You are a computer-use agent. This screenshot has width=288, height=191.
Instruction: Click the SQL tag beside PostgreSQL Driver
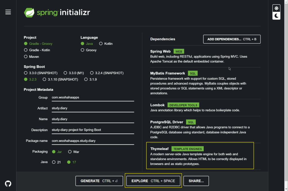(x=191, y=122)
